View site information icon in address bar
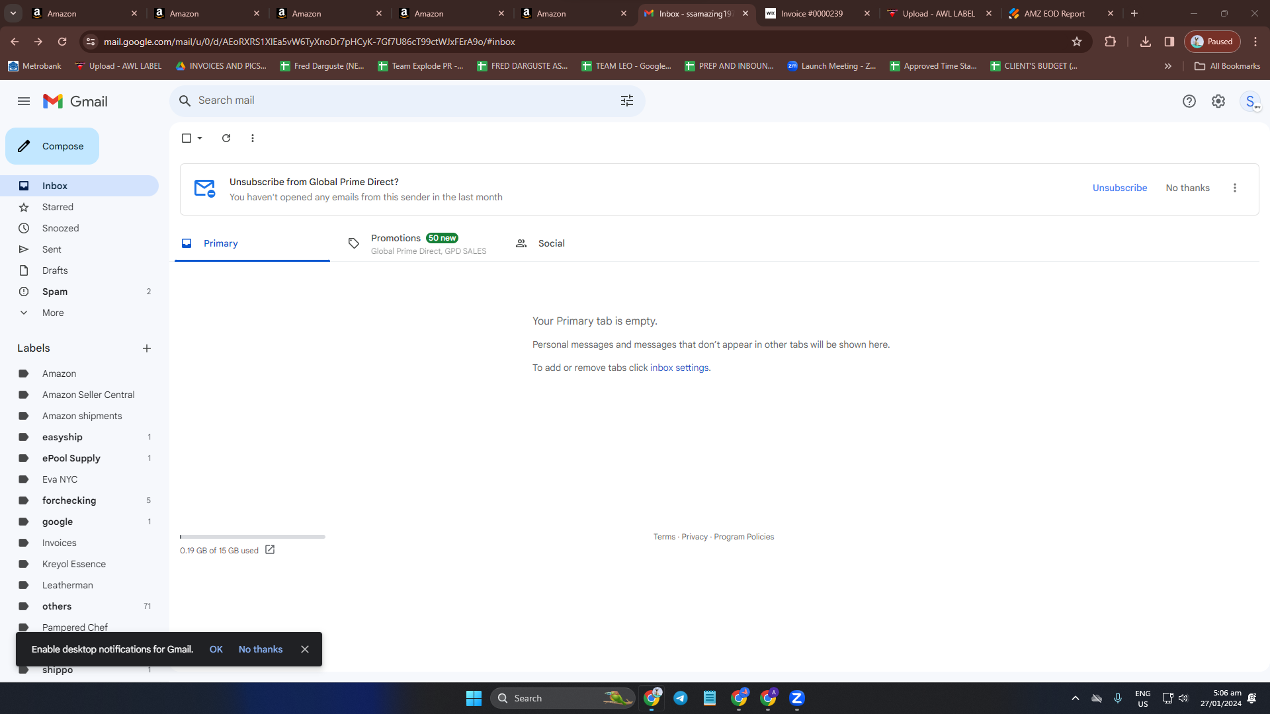 coord(91,42)
